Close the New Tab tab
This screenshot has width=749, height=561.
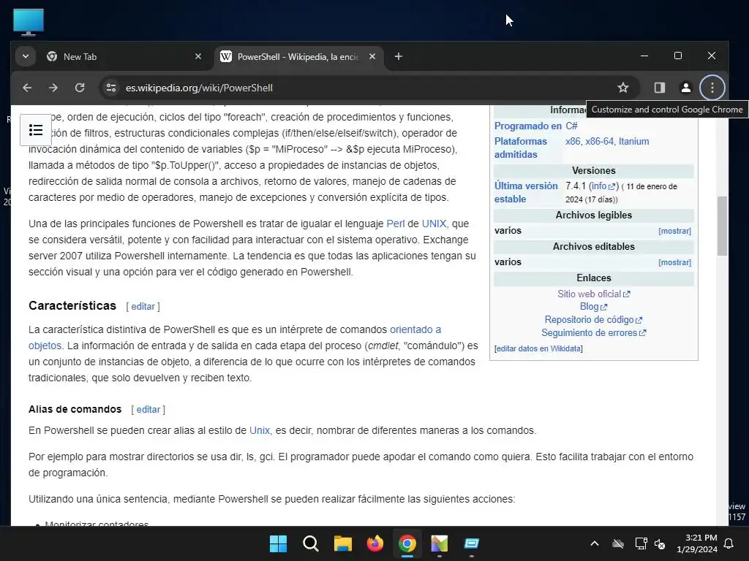click(x=198, y=57)
